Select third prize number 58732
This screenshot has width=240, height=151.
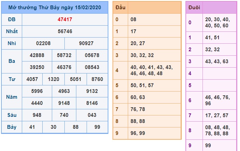pyautogui.click(x=64, y=55)
